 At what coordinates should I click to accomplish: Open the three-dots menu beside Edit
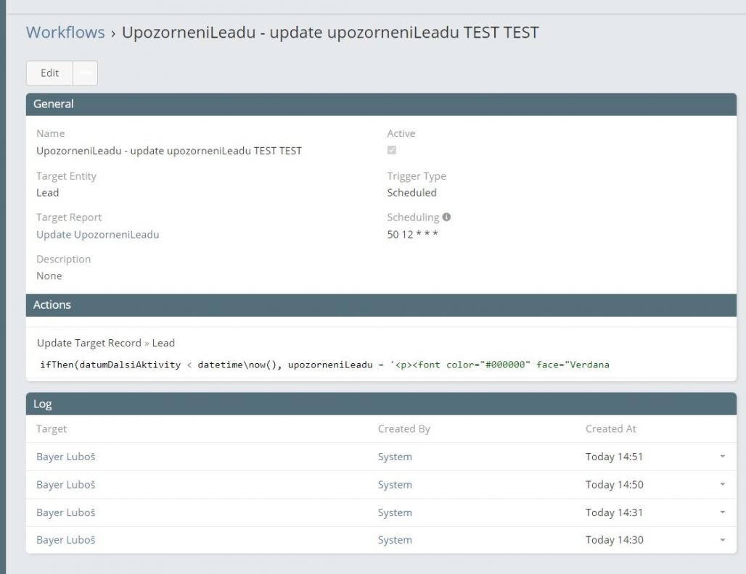pyautogui.click(x=86, y=73)
